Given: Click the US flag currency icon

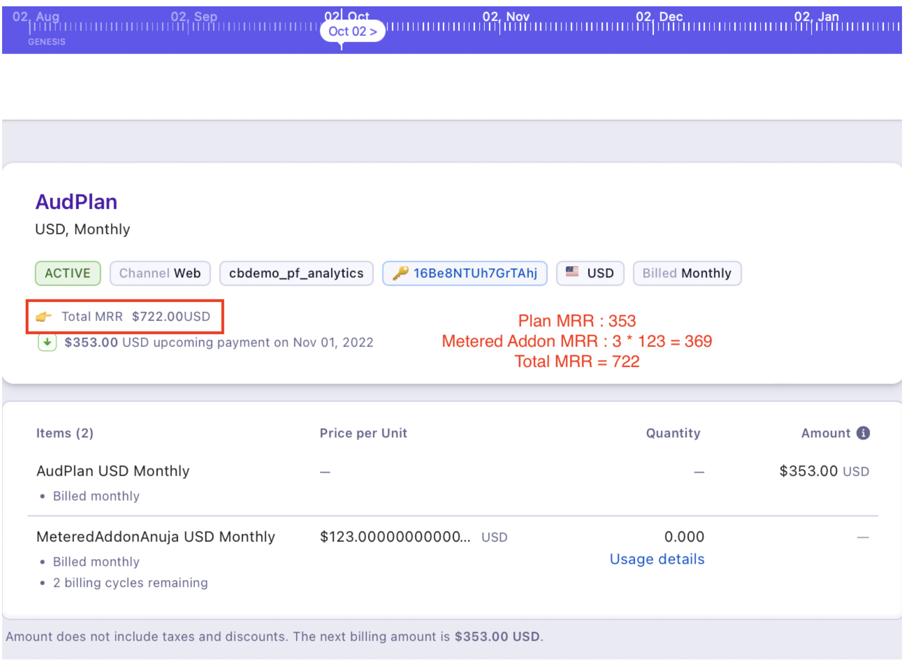Looking at the screenshot, I should 572,272.
